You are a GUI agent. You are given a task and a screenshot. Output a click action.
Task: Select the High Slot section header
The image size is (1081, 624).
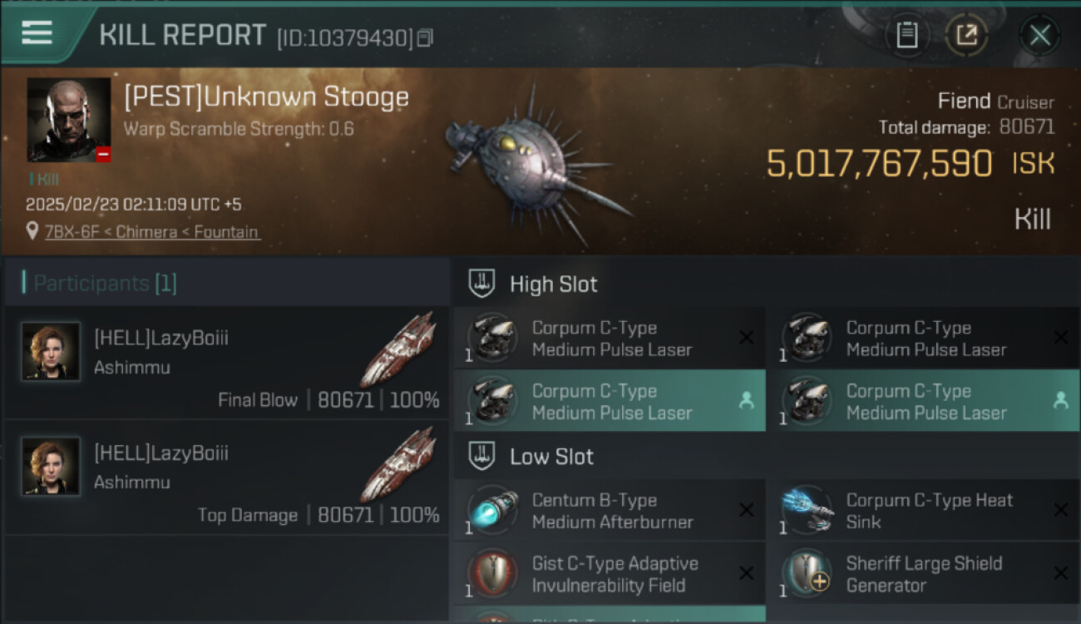click(x=553, y=284)
